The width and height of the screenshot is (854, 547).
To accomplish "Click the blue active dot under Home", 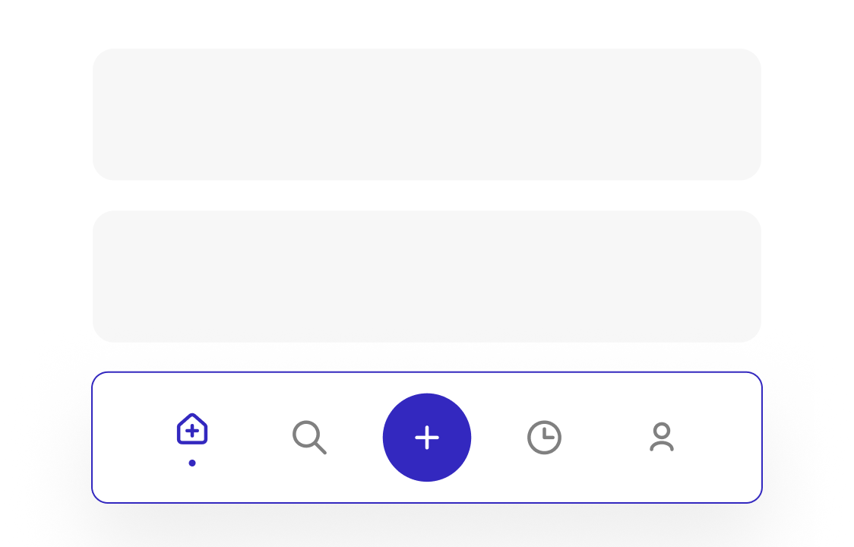I will 192,463.
